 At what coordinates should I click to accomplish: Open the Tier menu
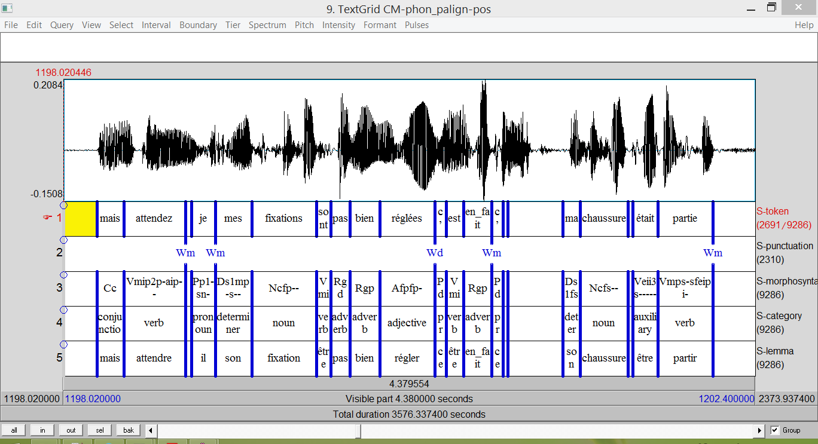click(x=233, y=25)
